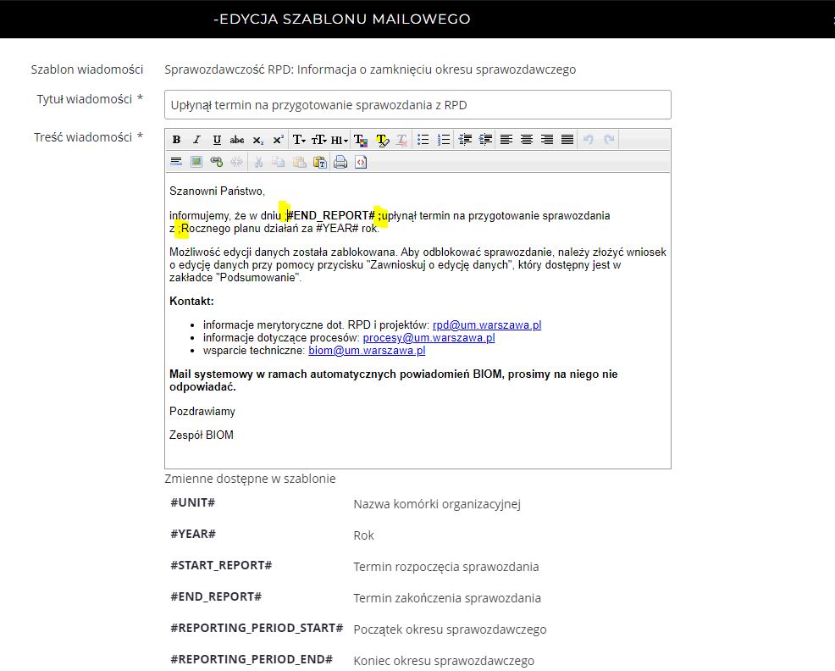Open the font family dropdown
The width and height of the screenshot is (835, 671).
click(x=299, y=140)
